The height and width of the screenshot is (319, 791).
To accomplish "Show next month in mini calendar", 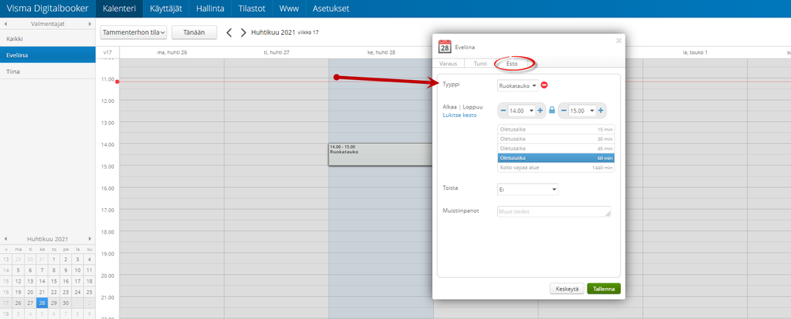I will coord(89,239).
